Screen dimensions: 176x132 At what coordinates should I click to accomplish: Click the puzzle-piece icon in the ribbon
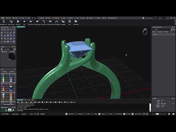(x=76, y=22)
